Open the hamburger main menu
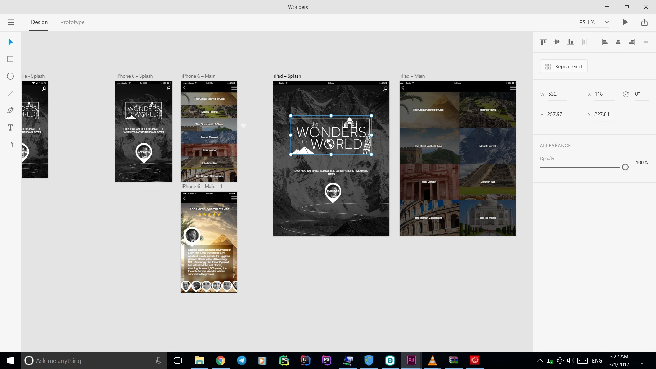This screenshot has width=656, height=369. 11,22
